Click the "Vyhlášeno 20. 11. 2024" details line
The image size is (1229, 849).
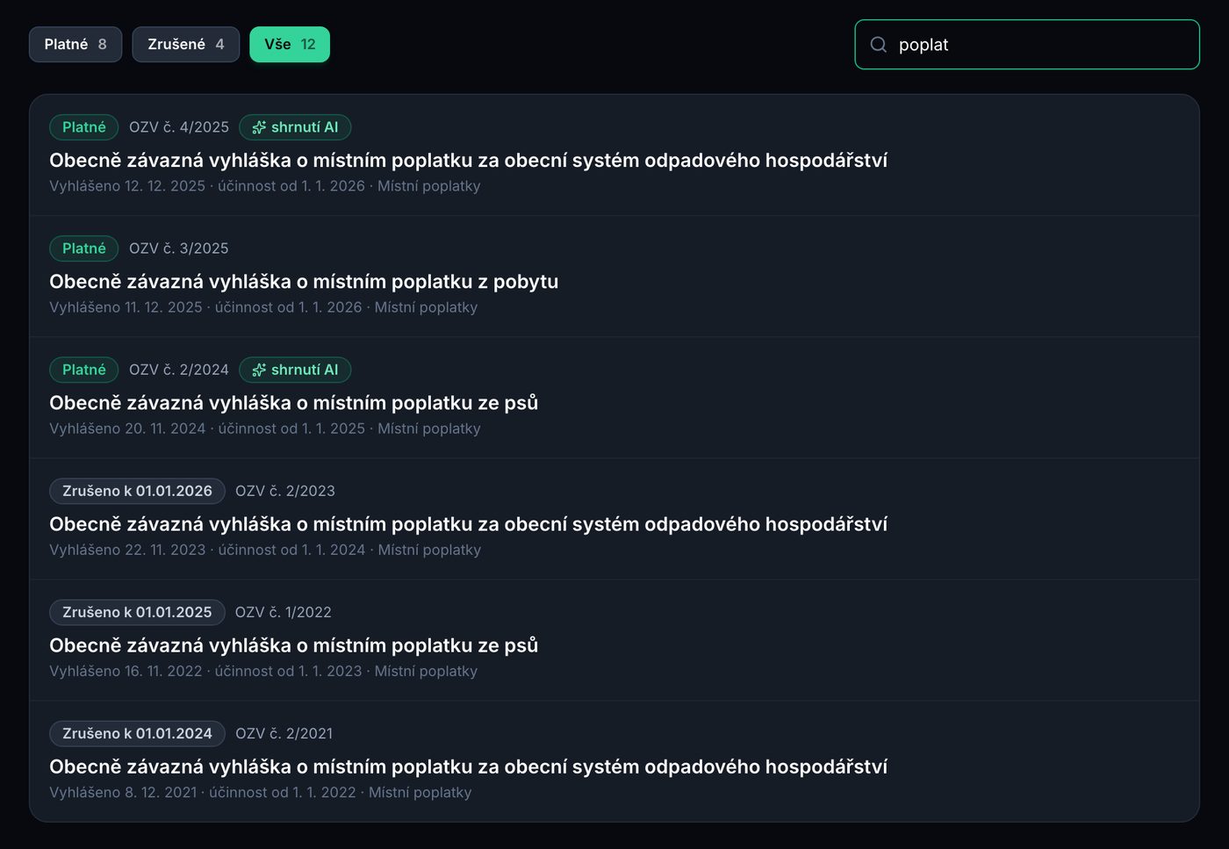(265, 428)
